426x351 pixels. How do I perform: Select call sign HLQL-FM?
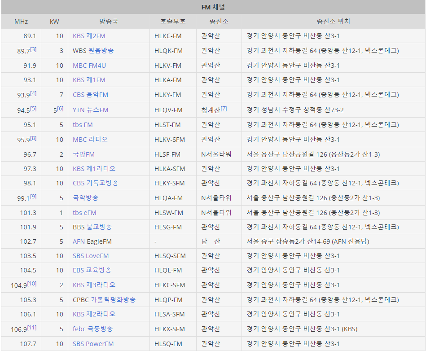(x=168, y=270)
